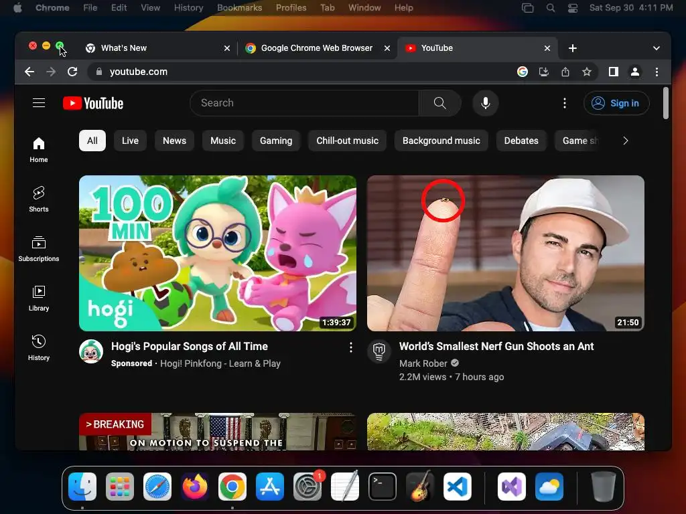The width and height of the screenshot is (686, 514).
Task: Open Shorts in sidebar
Action: point(38,199)
